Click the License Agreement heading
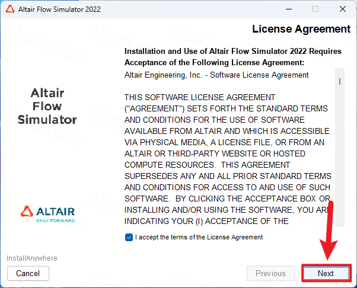 click(301, 29)
